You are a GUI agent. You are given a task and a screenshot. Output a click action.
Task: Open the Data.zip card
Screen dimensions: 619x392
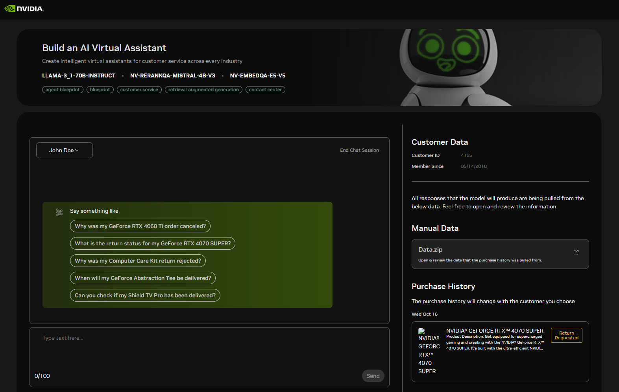(x=500, y=254)
